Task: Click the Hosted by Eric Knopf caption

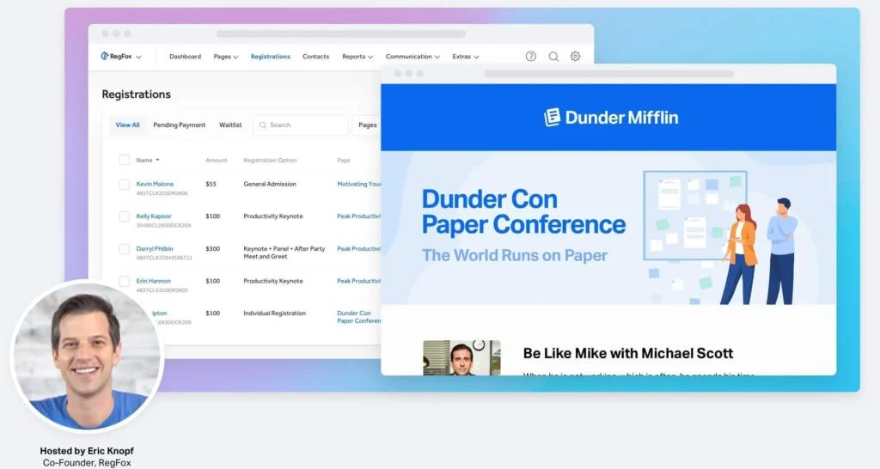Action: (x=87, y=450)
